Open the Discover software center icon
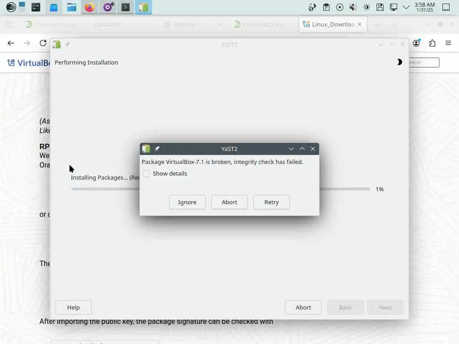 click(54, 7)
